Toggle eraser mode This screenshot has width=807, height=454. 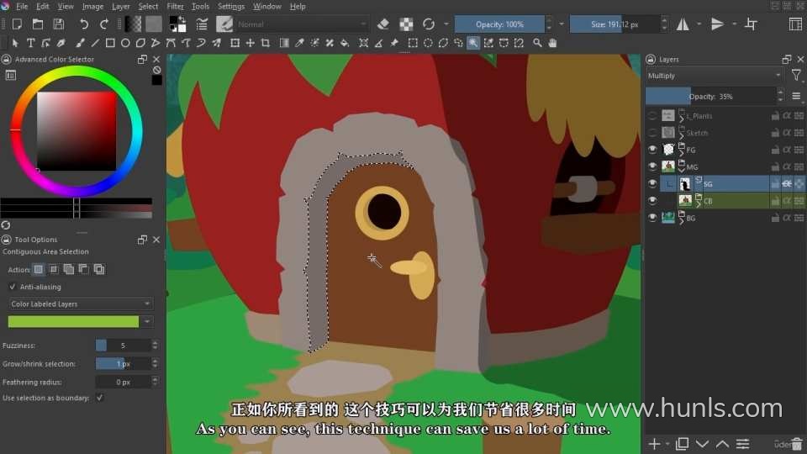383,24
